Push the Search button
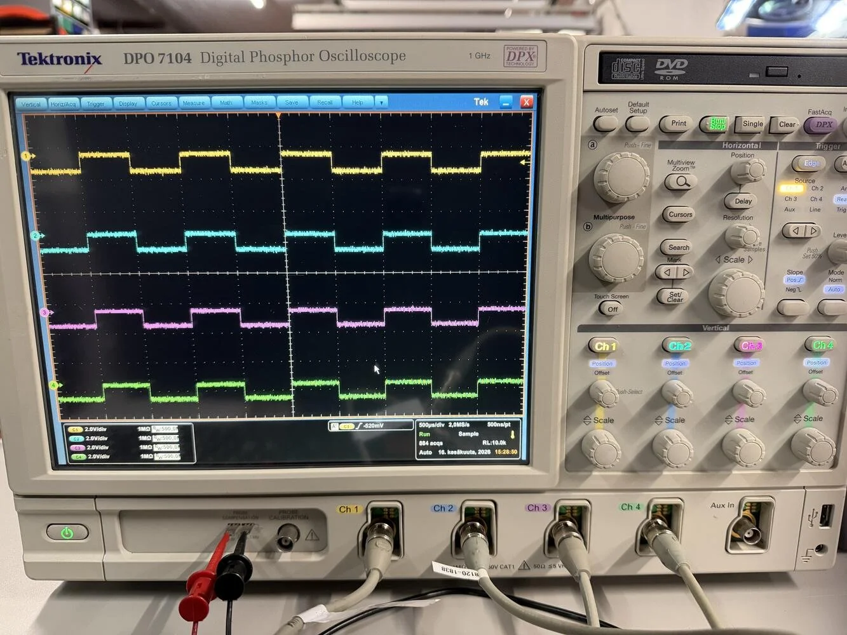Image resolution: width=847 pixels, height=635 pixels. pos(678,248)
